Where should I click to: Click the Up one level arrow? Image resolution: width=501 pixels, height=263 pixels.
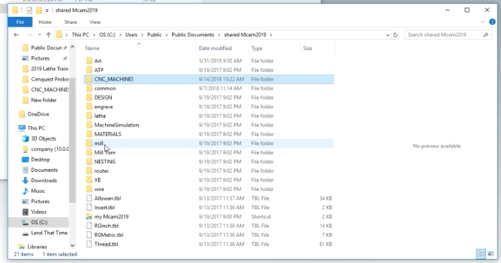coord(48,35)
